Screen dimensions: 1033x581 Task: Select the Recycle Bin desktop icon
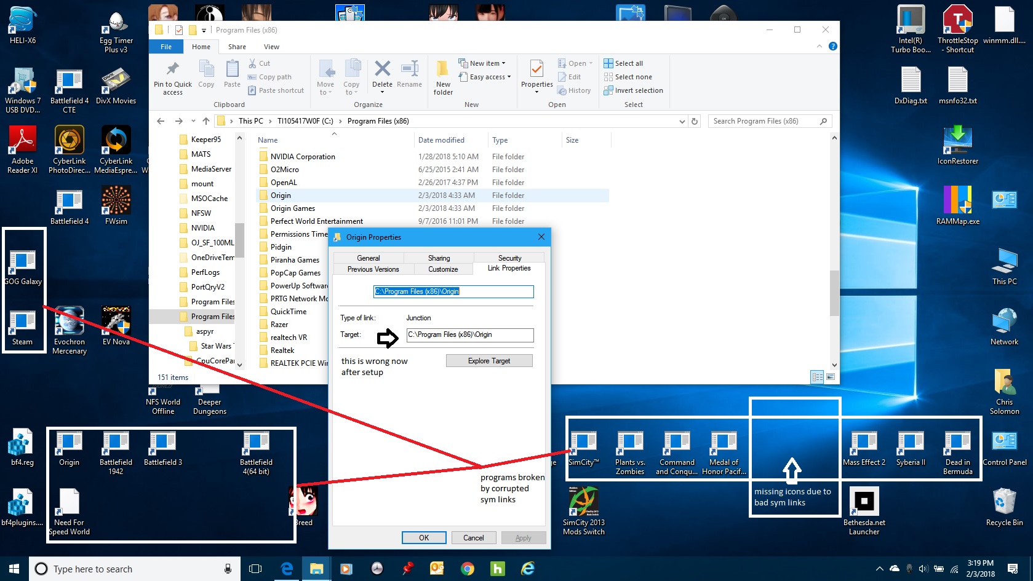click(x=1004, y=507)
